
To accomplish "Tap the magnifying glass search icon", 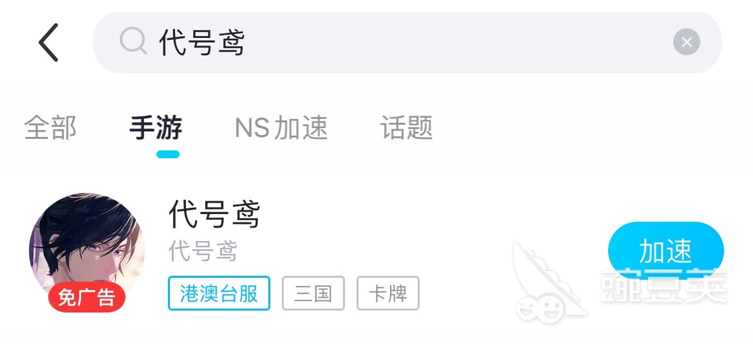I will tap(133, 41).
